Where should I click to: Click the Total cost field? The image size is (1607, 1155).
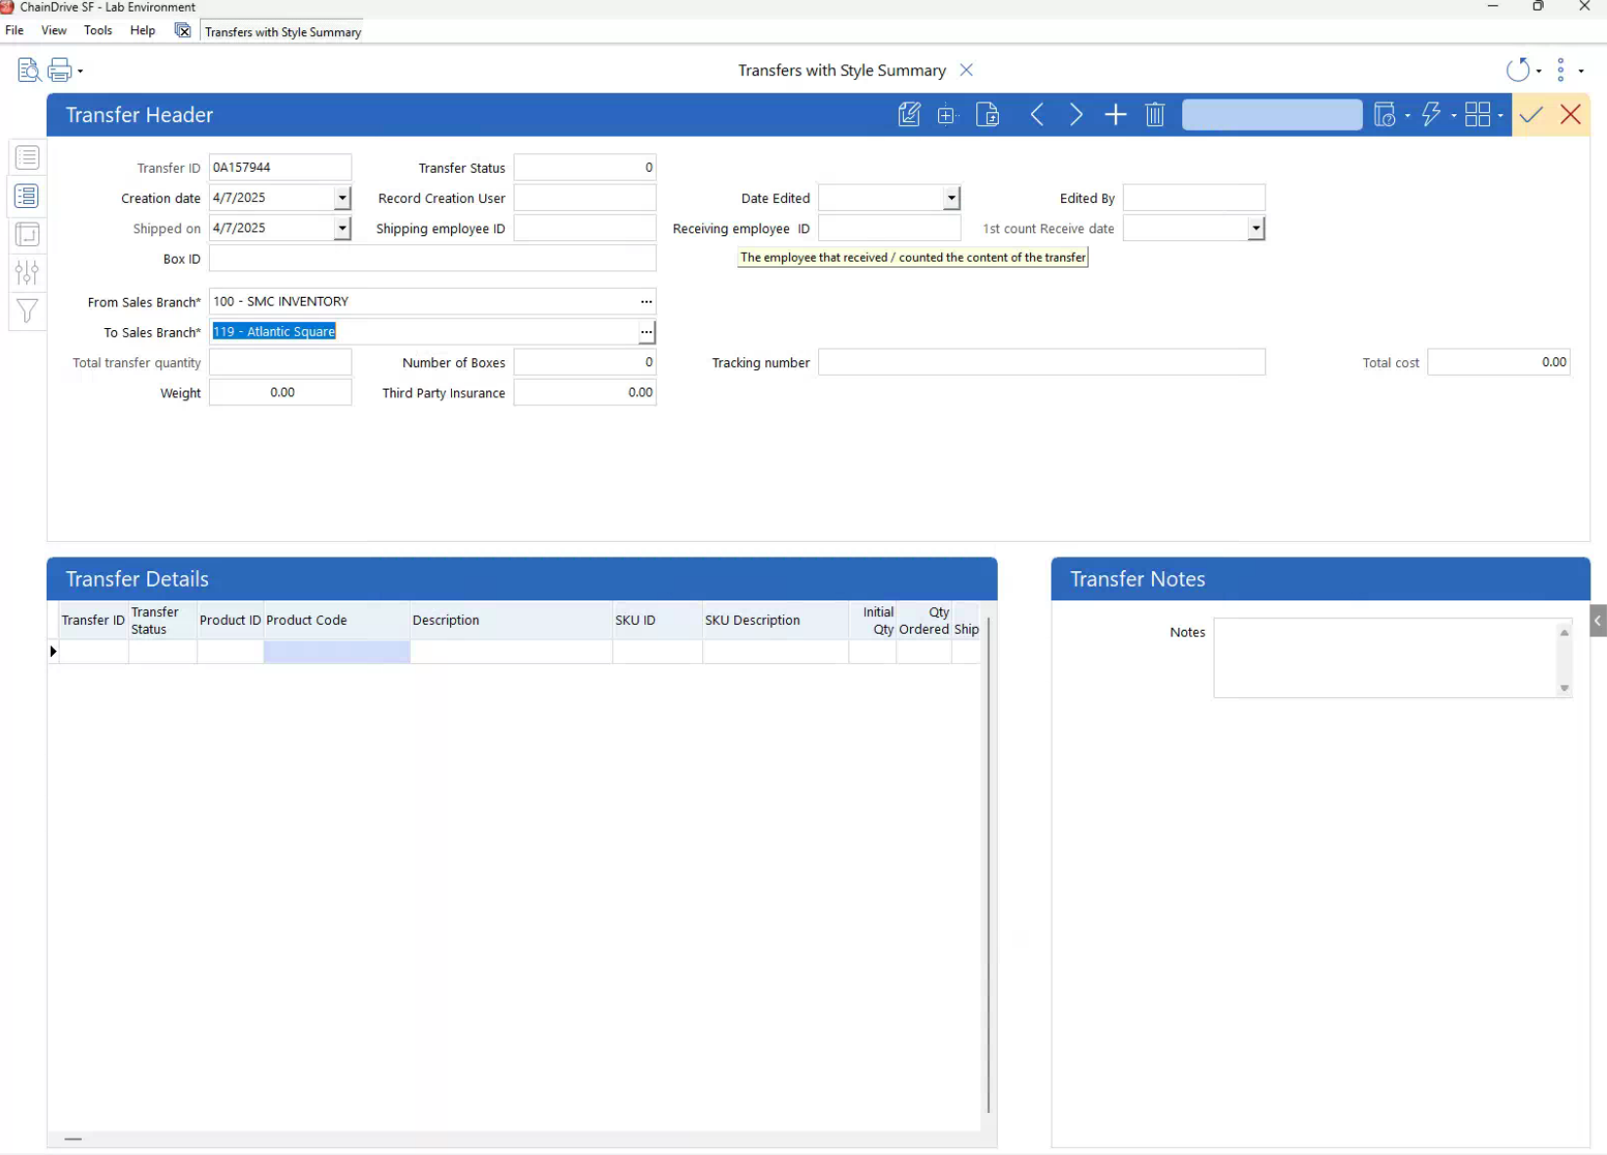coord(1499,362)
